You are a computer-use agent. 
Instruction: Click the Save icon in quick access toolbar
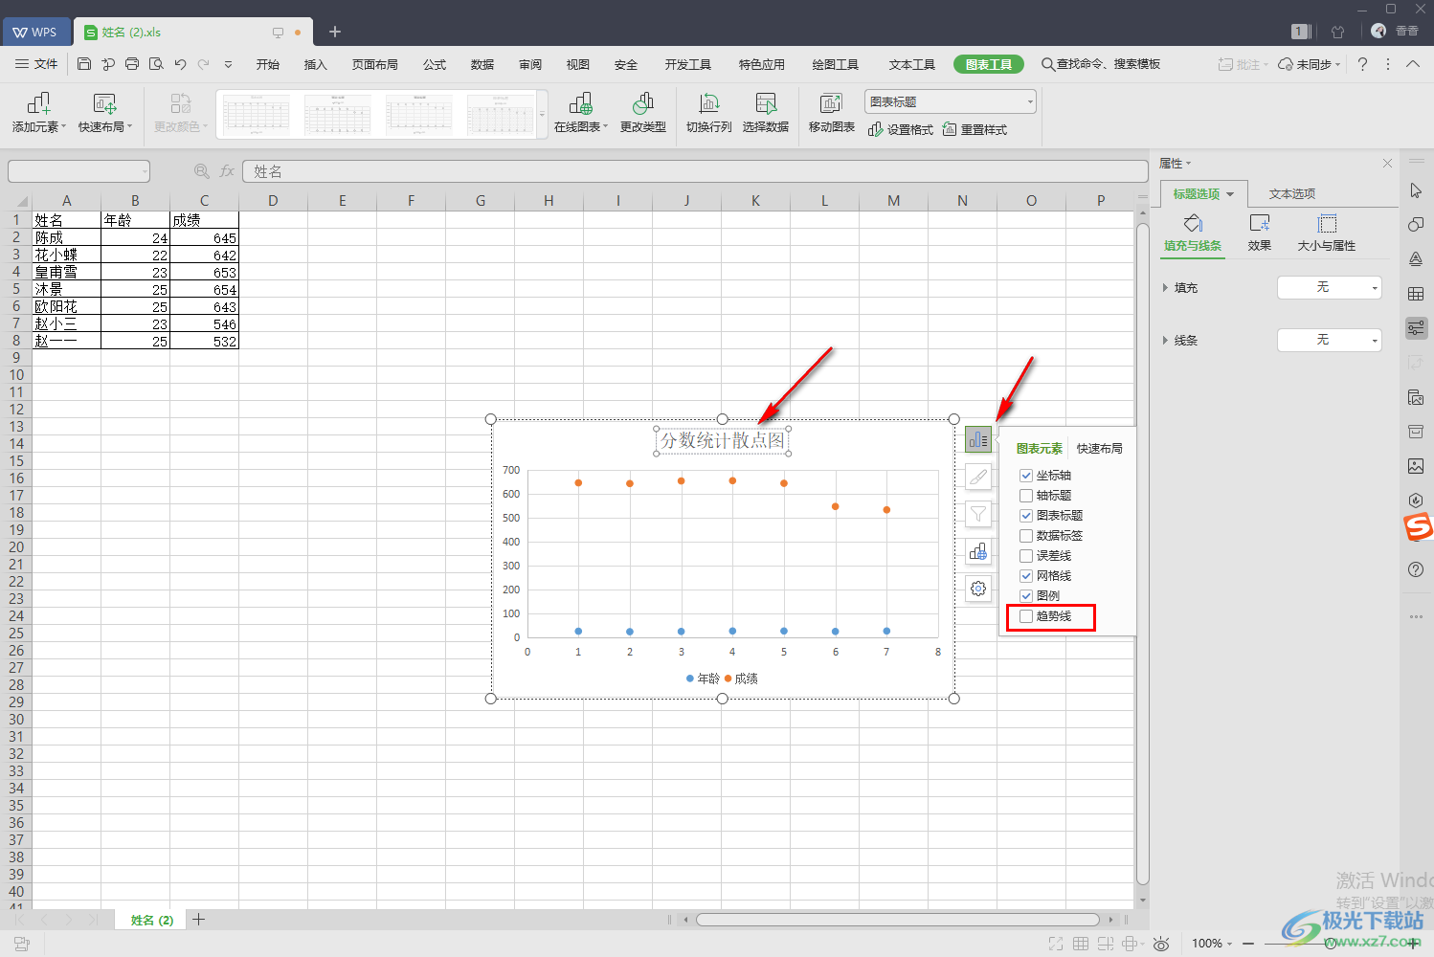pyautogui.click(x=84, y=64)
